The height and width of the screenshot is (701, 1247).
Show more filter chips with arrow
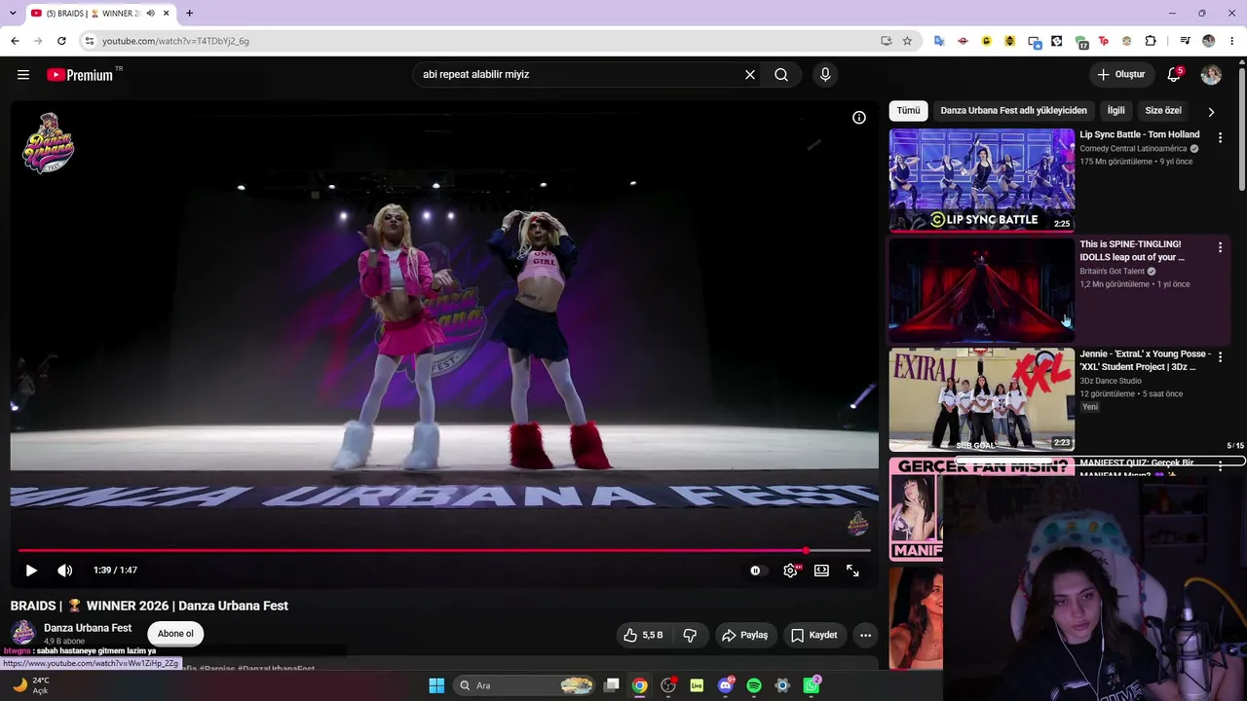[x=1211, y=112]
